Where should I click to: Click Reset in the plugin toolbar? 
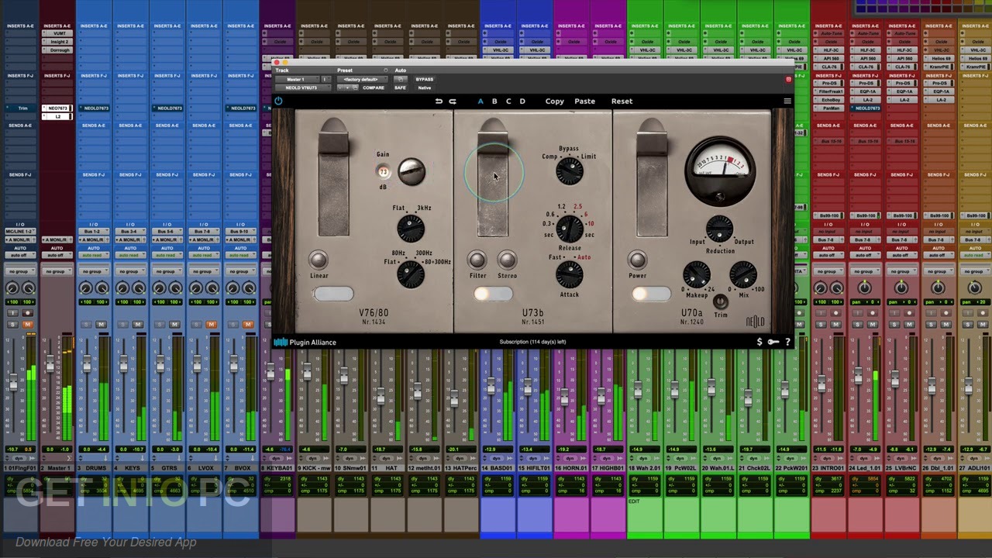[x=622, y=101]
